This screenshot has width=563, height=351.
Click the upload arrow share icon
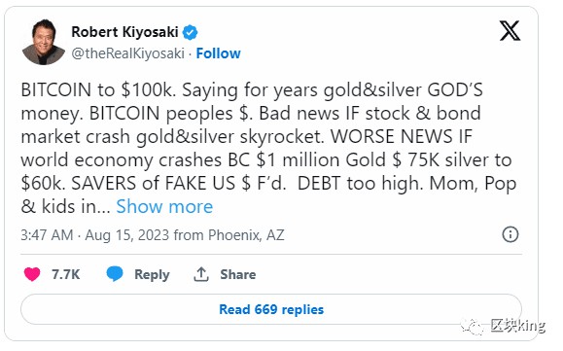point(201,274)
